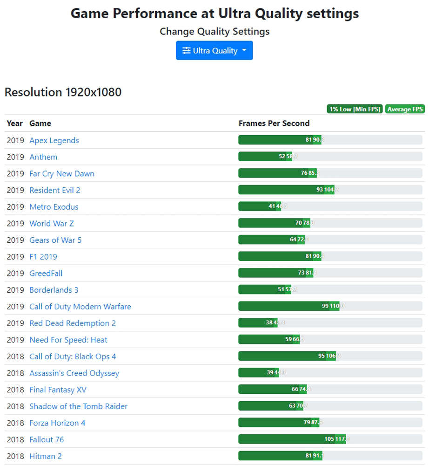Click the Game column header
429x466 pixels.
point(40,123)
